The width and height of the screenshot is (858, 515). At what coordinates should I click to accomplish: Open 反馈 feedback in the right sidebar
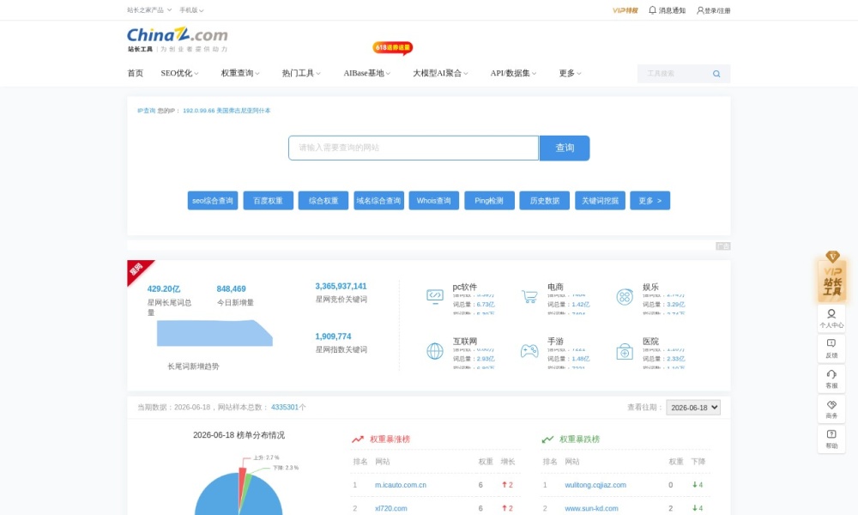[x=831, y=348]
